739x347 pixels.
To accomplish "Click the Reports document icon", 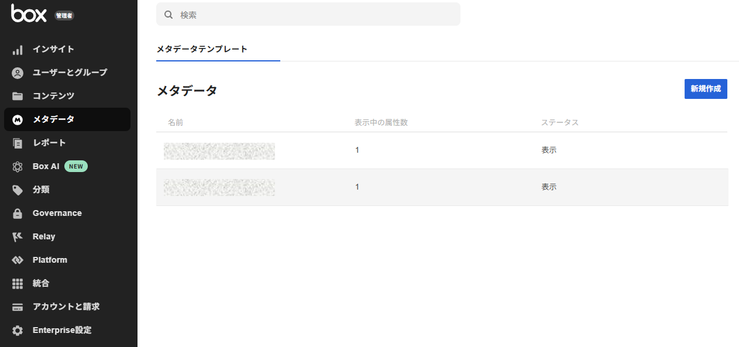I will [x=18, y=143].
